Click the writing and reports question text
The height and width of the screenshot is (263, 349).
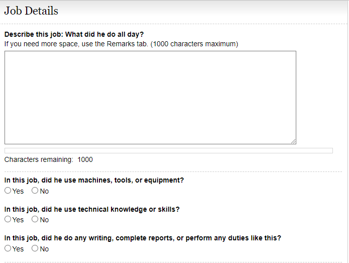pos(143,238)
